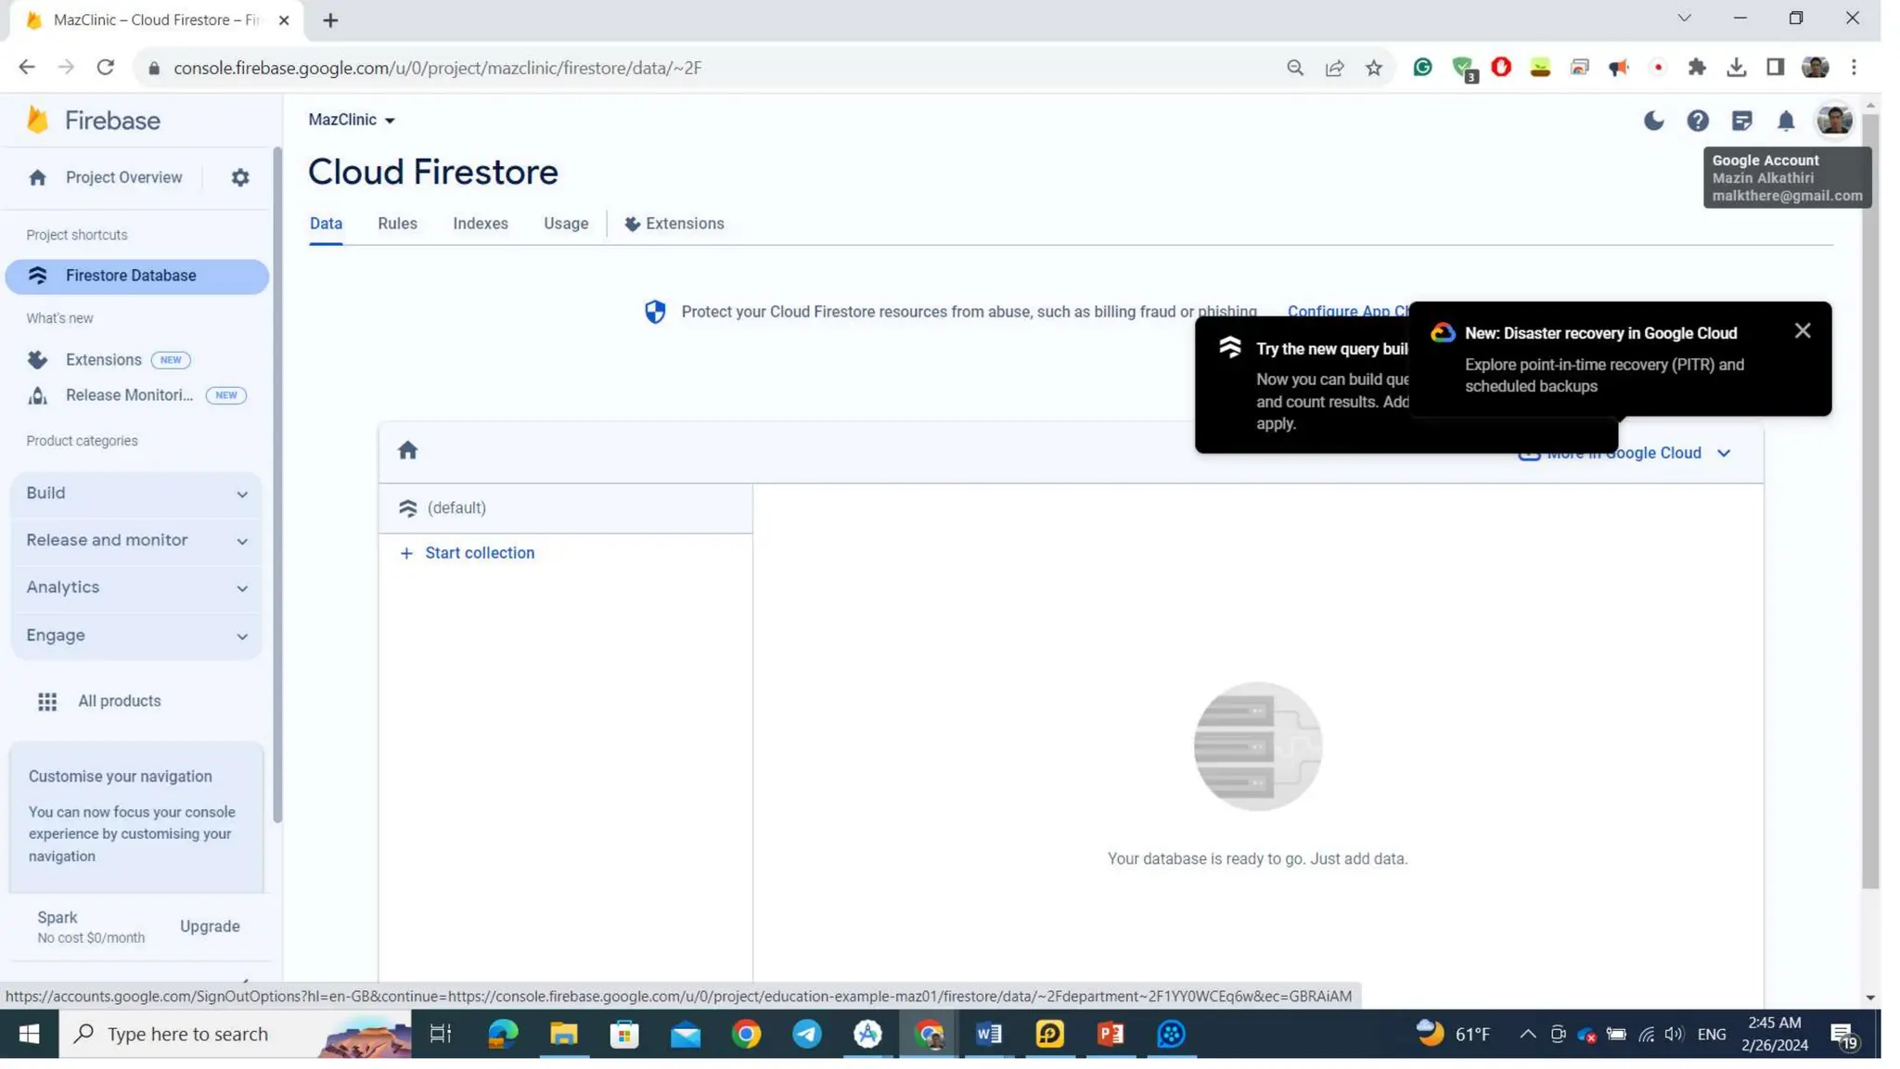The image size is (1900, 1069).
Task: Open the help question mark icon
Action: pyautogui.click(x=1697, y=121)
